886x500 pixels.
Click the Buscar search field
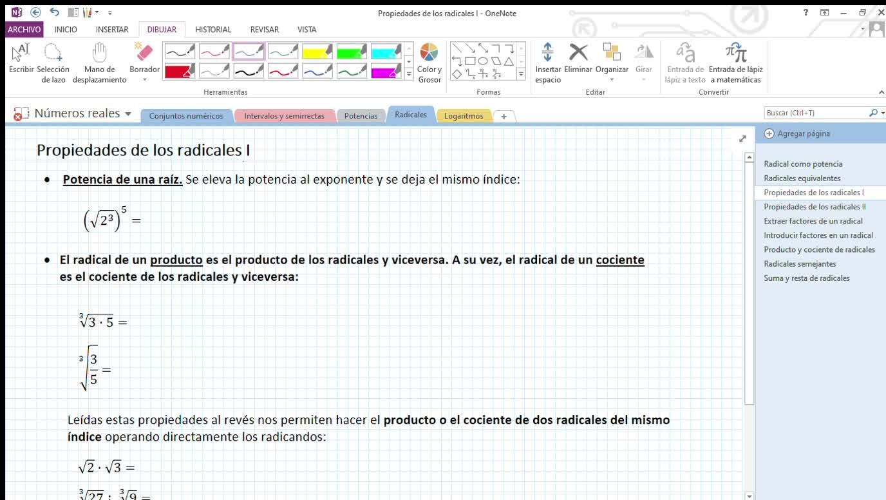point(816,113)
